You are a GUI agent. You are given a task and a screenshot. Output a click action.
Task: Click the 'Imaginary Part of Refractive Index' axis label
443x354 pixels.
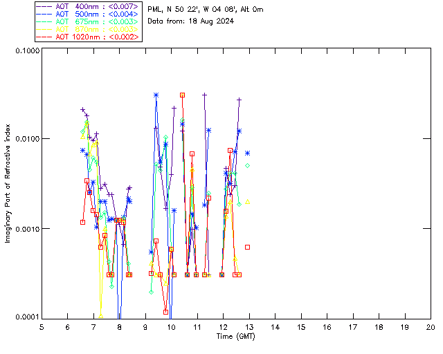pos(8,185)
